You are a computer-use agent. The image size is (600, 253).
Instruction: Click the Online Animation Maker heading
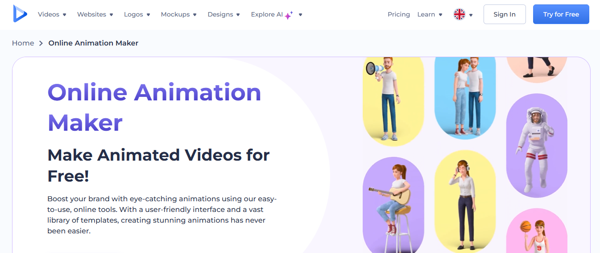(x=154, y=107)
